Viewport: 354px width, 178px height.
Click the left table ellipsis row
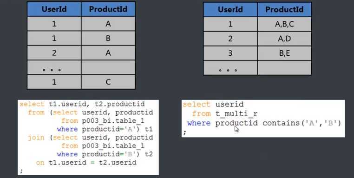pos(81,67)
